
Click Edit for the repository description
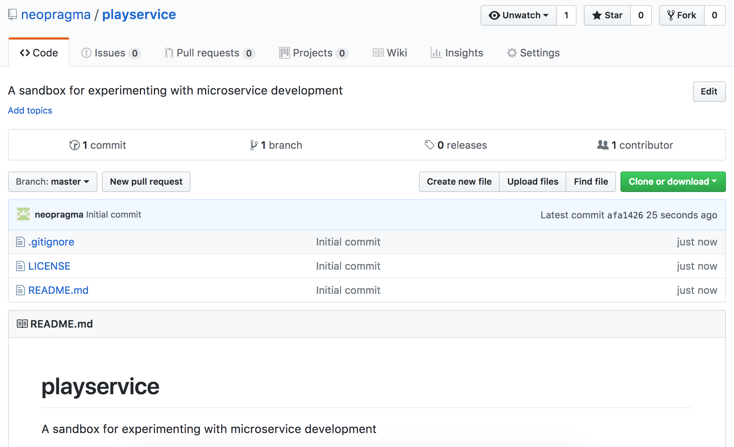click(709, 92)
